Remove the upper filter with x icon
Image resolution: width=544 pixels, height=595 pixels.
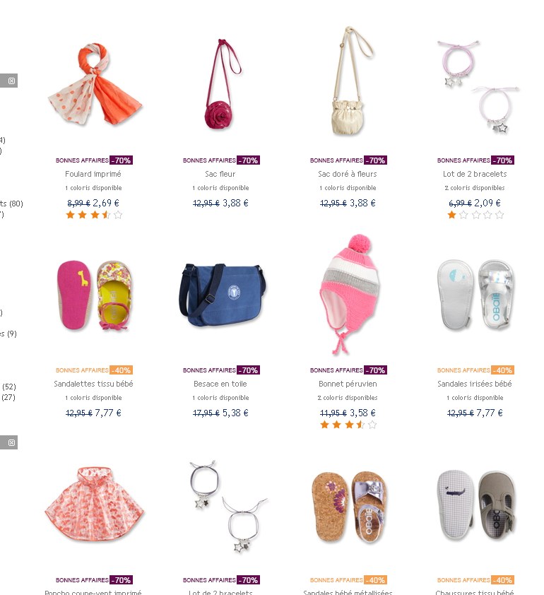coord(12,81)
